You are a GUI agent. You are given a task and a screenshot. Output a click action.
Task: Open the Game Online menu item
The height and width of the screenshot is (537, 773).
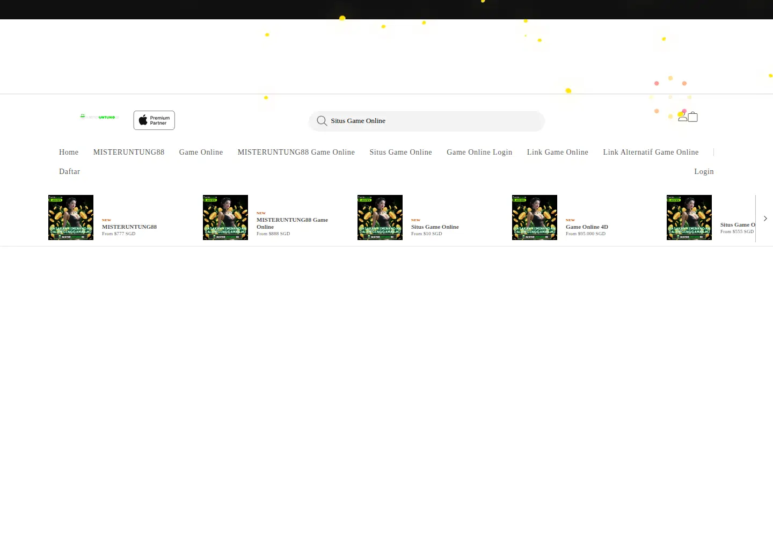[x=201, y=152]
